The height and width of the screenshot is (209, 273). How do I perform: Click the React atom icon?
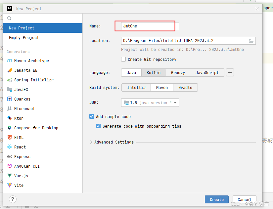10,147
